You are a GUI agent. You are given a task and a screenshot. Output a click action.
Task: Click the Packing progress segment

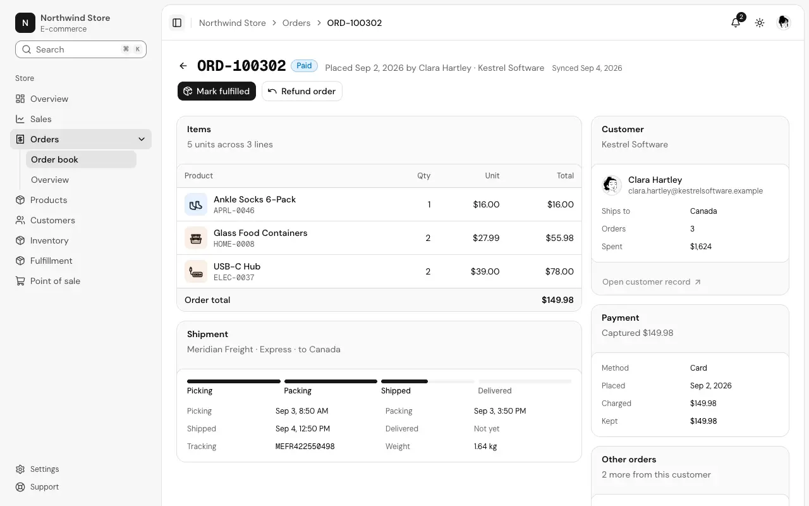pyautogui.click(x=331, y=381)
